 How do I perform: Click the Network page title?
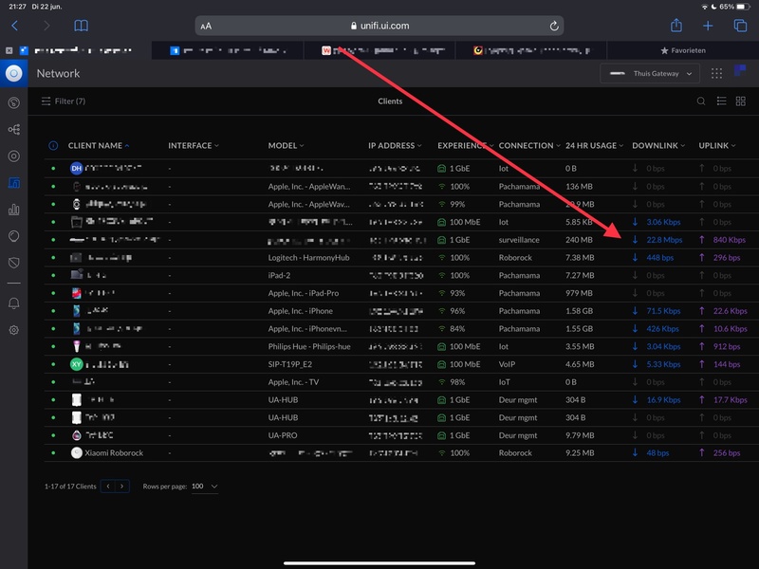click(x=58, y=74)
